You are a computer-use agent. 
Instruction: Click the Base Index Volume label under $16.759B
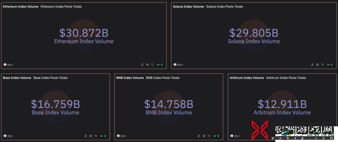pyautogui.click(x=56, y=113)
